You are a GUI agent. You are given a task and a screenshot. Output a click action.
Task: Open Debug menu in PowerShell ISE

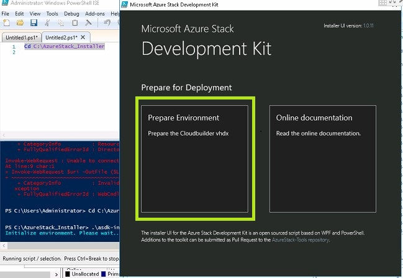tap(71, 14)
